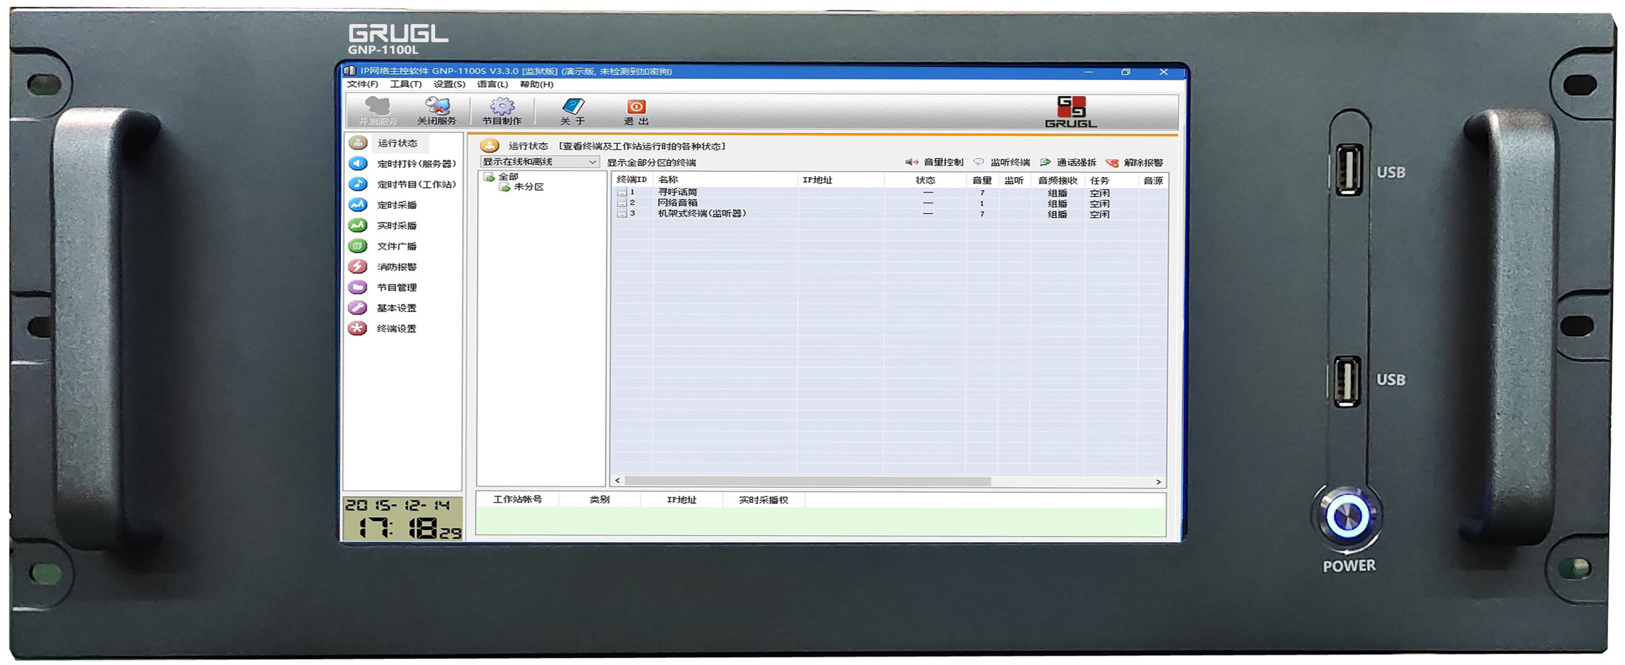Select the 全部 tree node
1625x665 pixels.
coord(508,176)
